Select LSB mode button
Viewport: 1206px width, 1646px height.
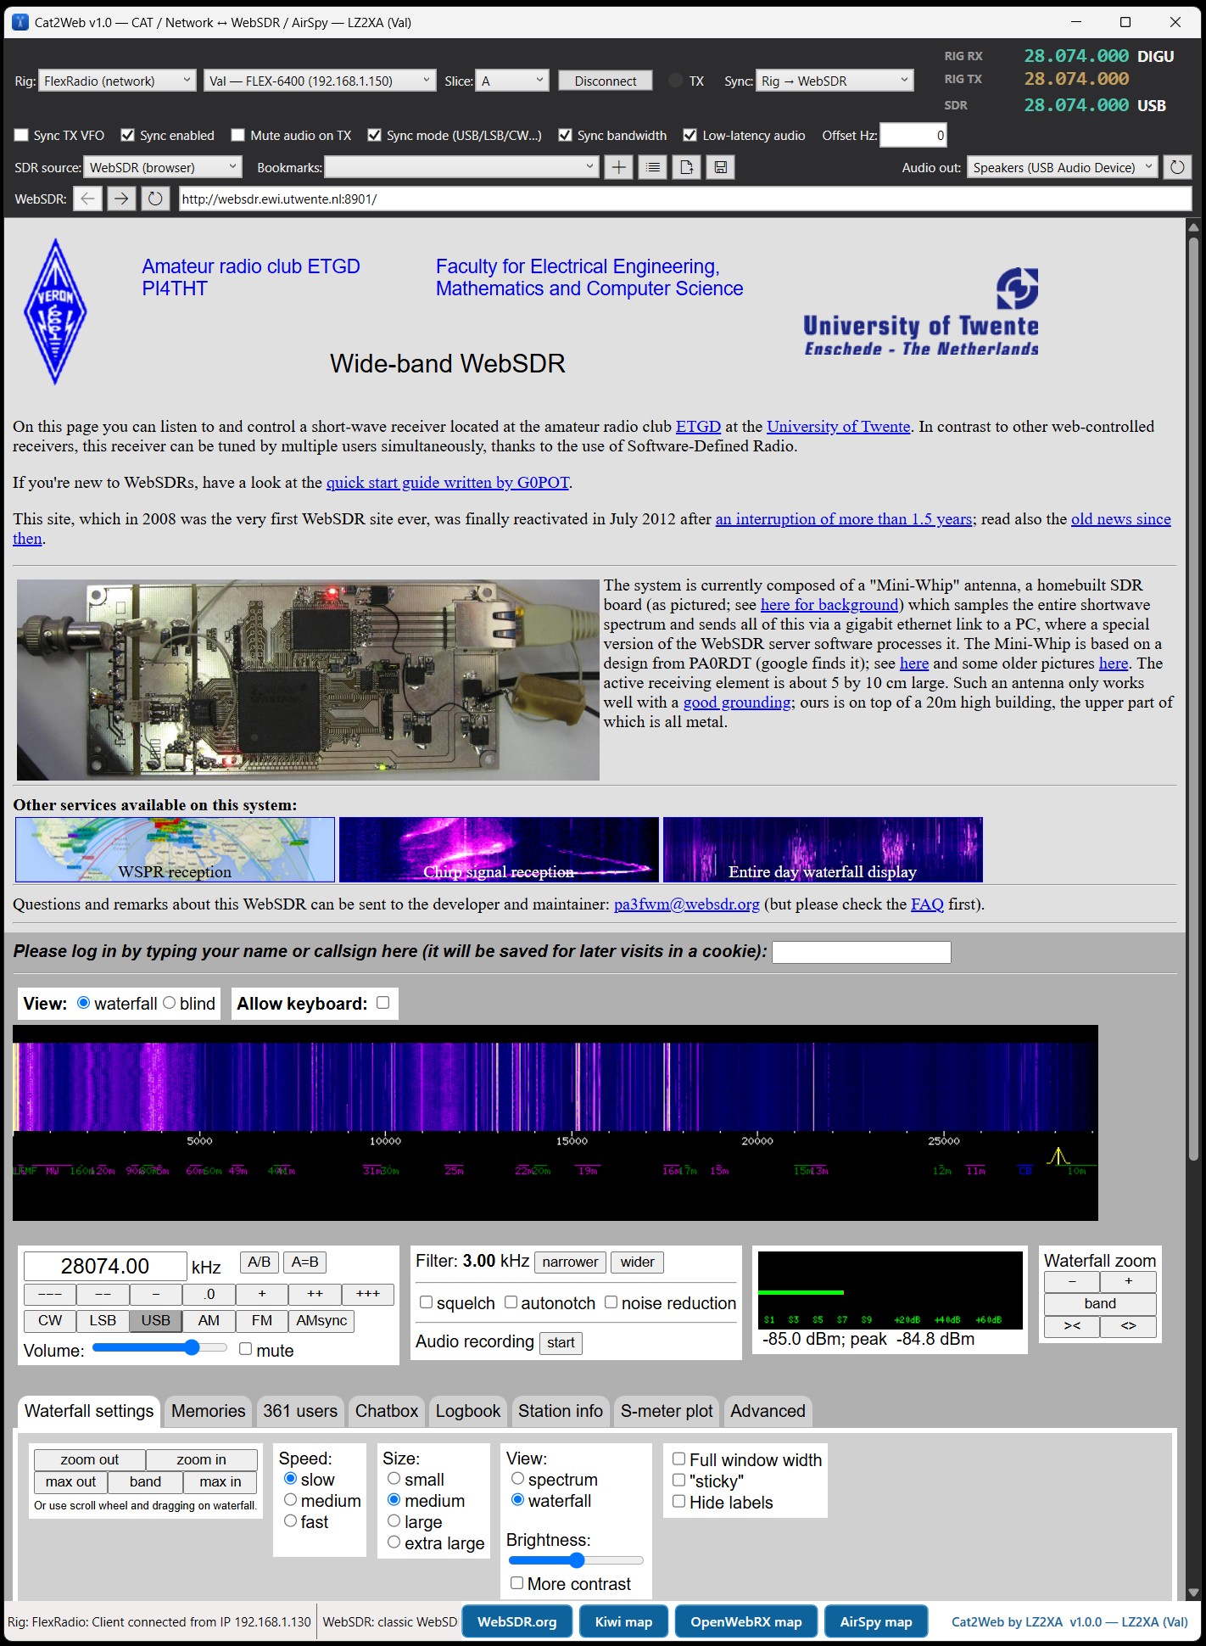[103, 1320]
